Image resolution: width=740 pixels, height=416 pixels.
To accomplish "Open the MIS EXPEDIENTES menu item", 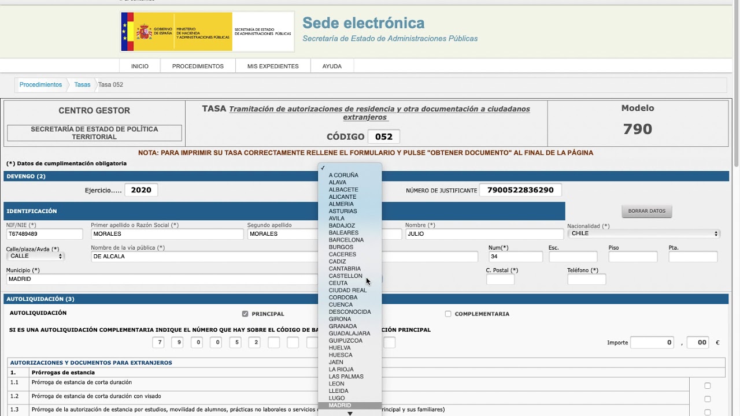I will (x=273, y=66).
